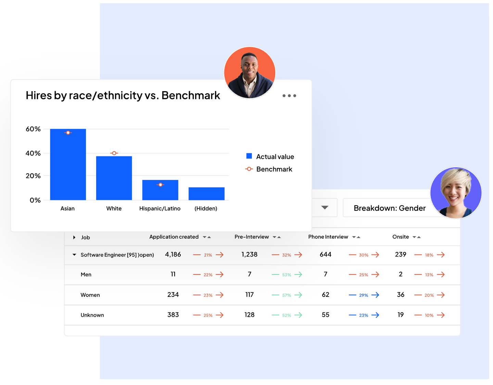Click the man's avatar on orange circle
Viewport: 493px width, 385px height.
click(250, 73)
